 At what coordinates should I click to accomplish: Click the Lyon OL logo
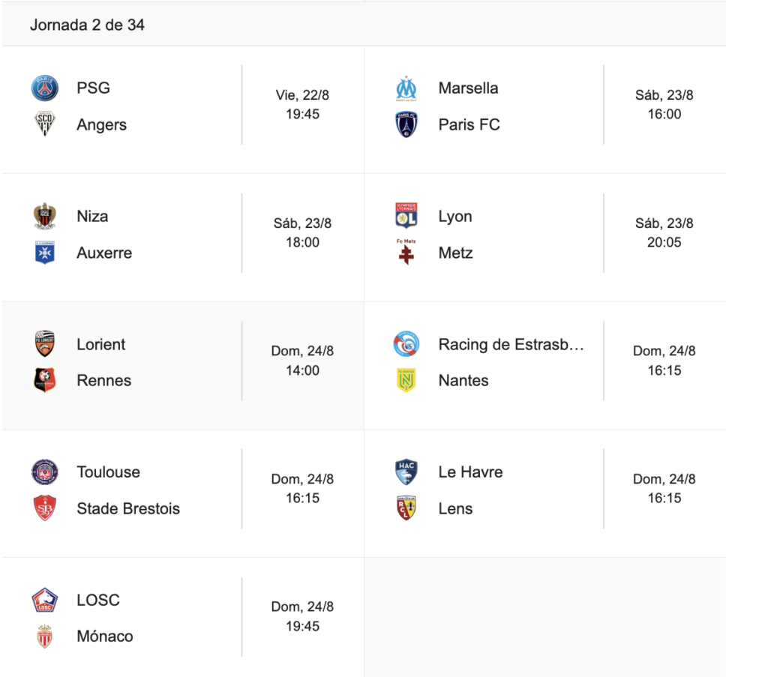click(x=406, y=216)
